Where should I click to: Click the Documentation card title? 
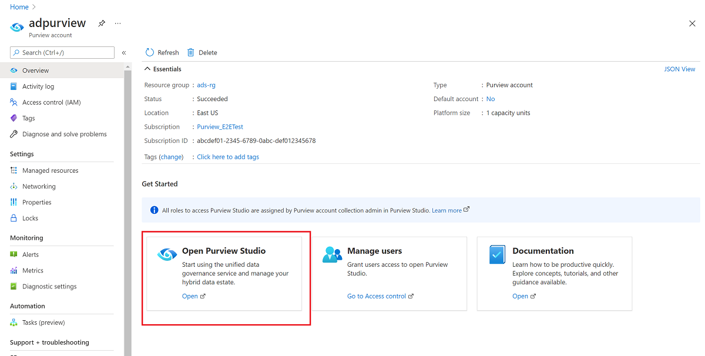pyautogui.click(x=543, y=251)
